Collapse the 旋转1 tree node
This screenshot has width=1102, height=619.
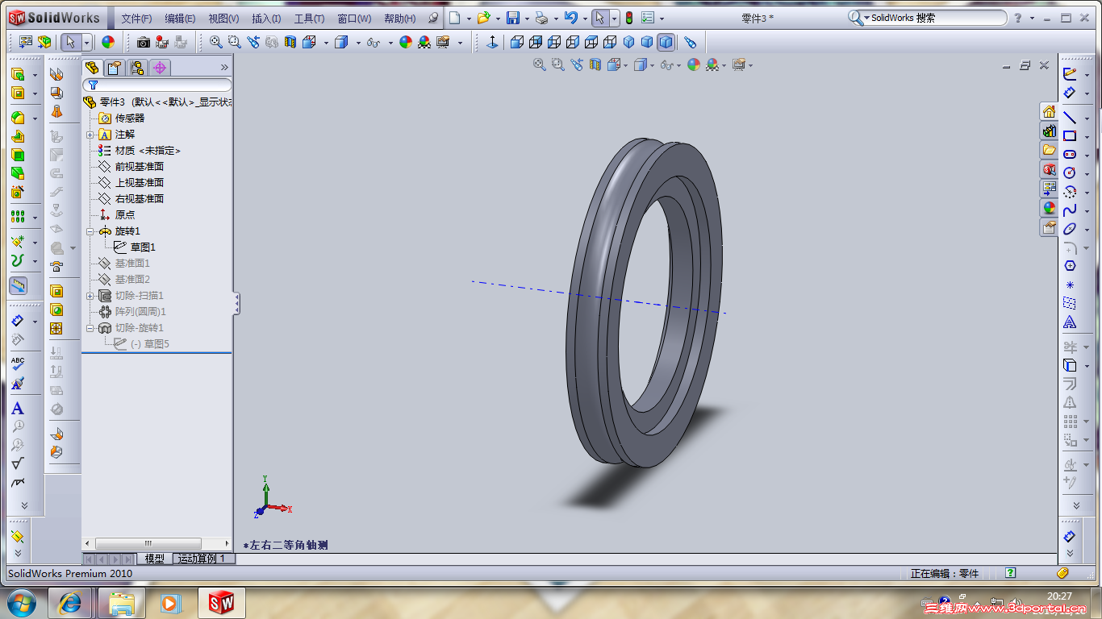click(x=90, y=231)
